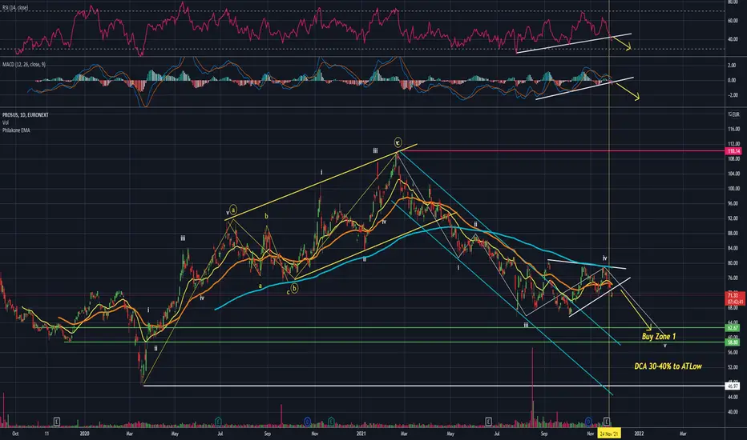Image resolution: width=747 pixels, height=440 pixels.
Task: Open the blue dividend marker above Nov 2021
Action: coord(589,422)
